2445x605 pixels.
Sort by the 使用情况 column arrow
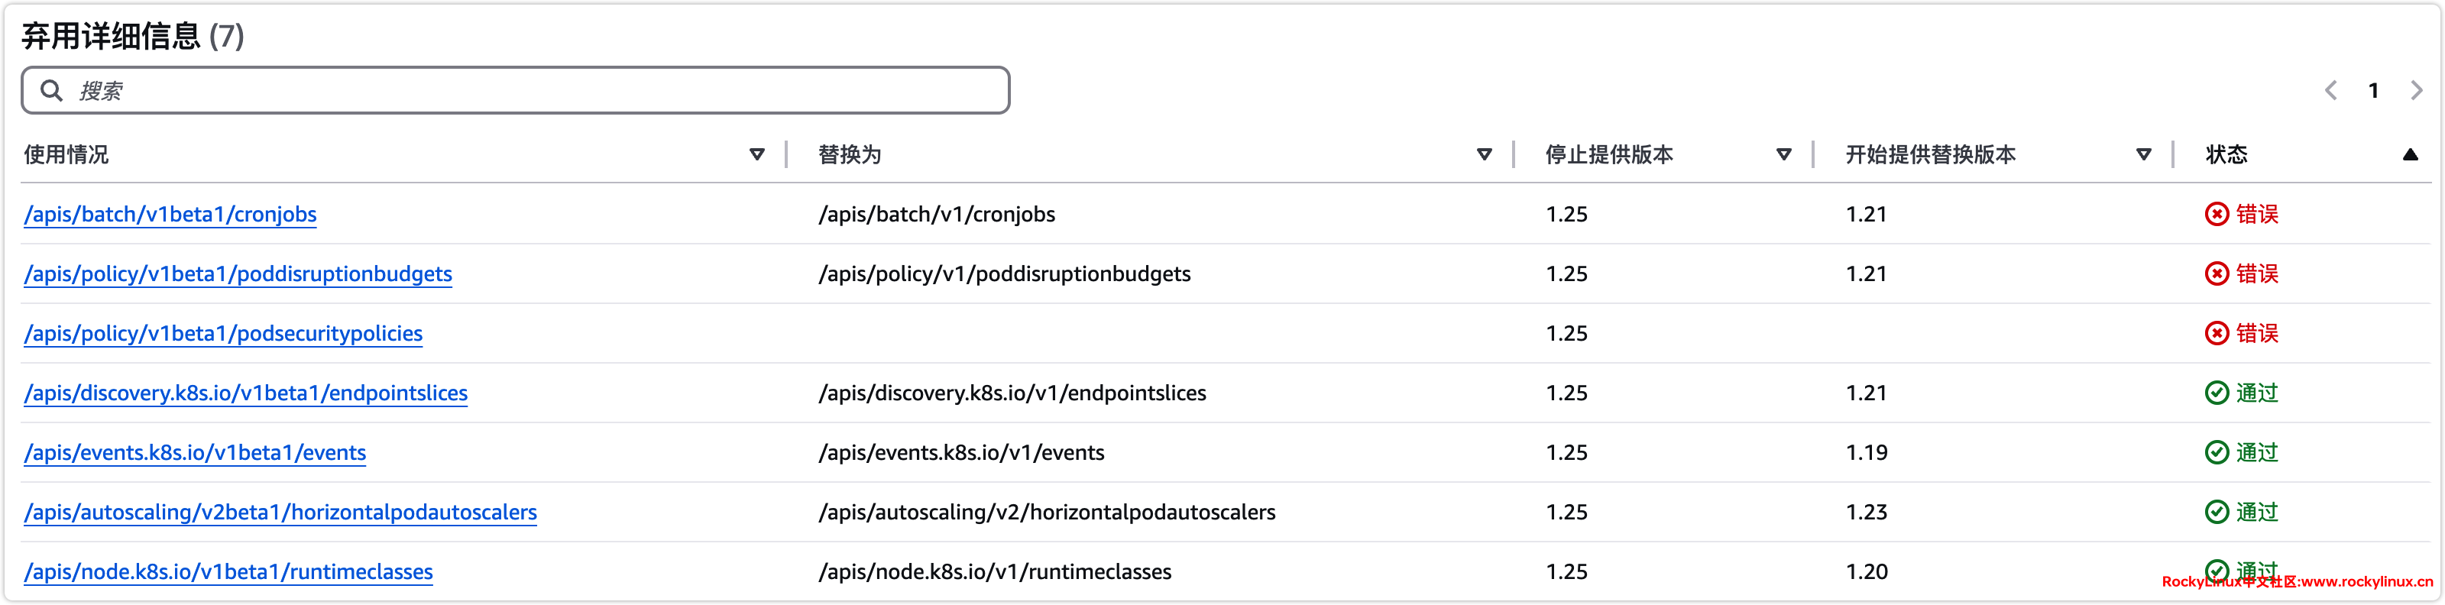click(x=756, y=154)
